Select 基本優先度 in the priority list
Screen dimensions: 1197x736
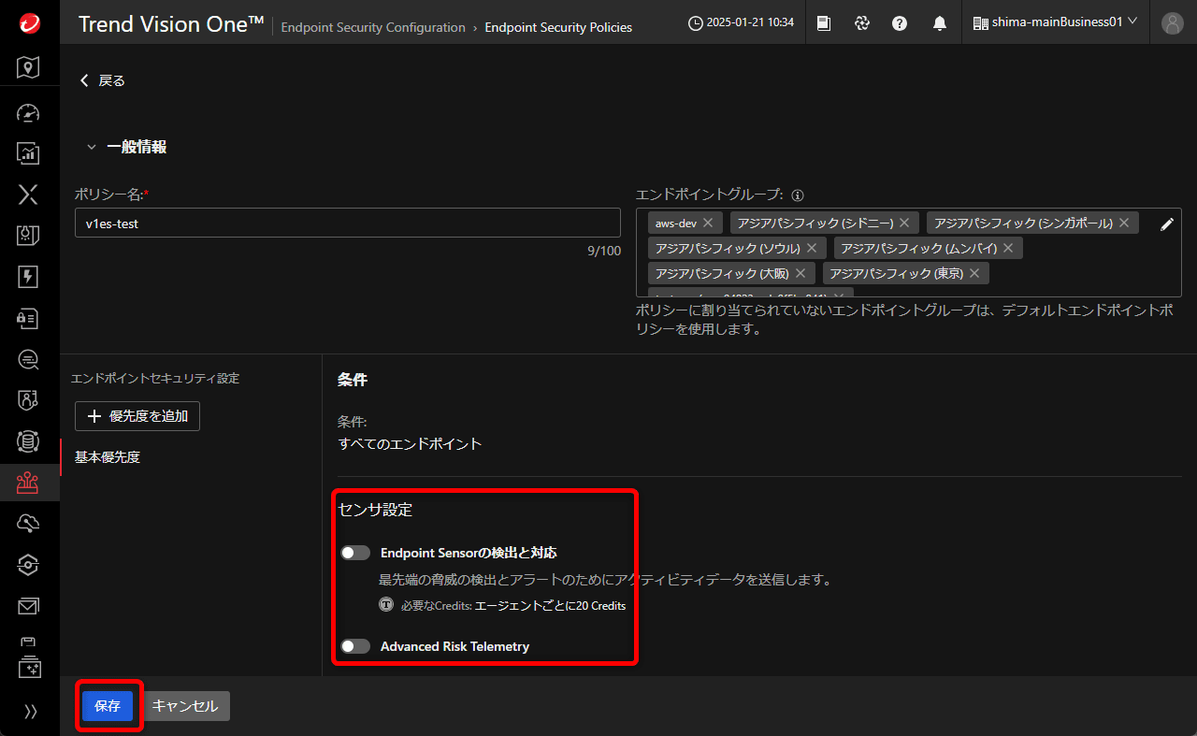coord(108,457)
